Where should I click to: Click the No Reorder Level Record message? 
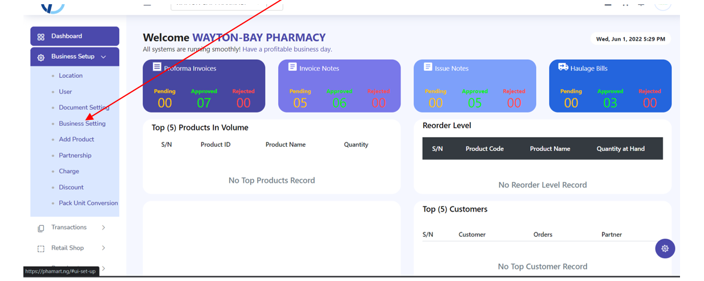point(542,185)
